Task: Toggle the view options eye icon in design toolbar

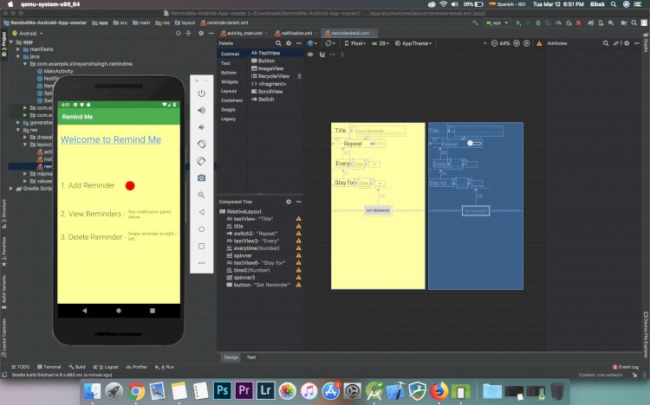Action: [310, 55]
